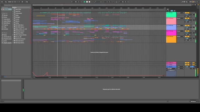Click the Instruments category icon in browser

2,19
